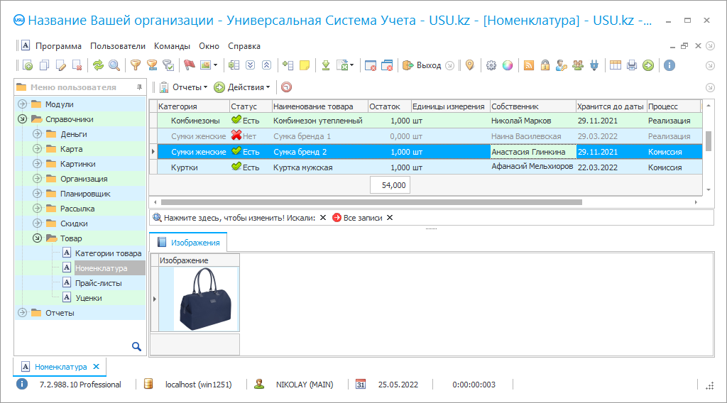The width and height of the screenshot is (727, 403).
Task: Close the Номенклатура bottom tab
Action: [x=96, y=366]
